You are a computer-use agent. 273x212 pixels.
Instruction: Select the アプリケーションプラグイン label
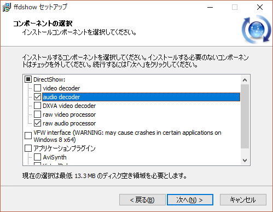click(x=65, y=148)
